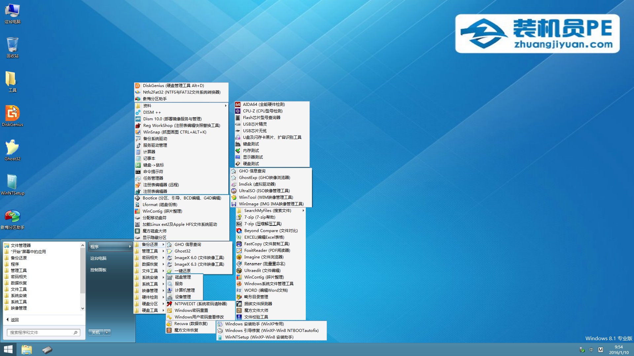Select UltraISO ISO image tool entry
The image size is (634, 356).
point(264,191)
